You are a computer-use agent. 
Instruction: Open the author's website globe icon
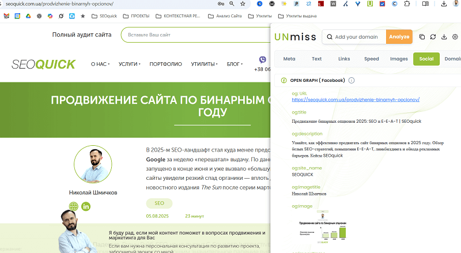click(74, 206)
